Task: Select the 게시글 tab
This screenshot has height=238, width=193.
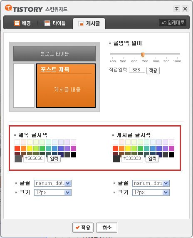Action: (x=89, y=23)
